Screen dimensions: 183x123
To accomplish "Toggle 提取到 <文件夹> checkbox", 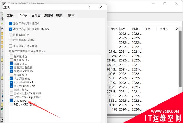I will 11,71.
